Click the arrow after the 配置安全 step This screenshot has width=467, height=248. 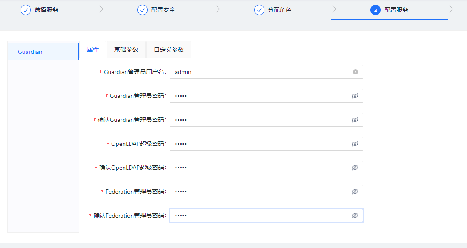(x=218, y=9)
